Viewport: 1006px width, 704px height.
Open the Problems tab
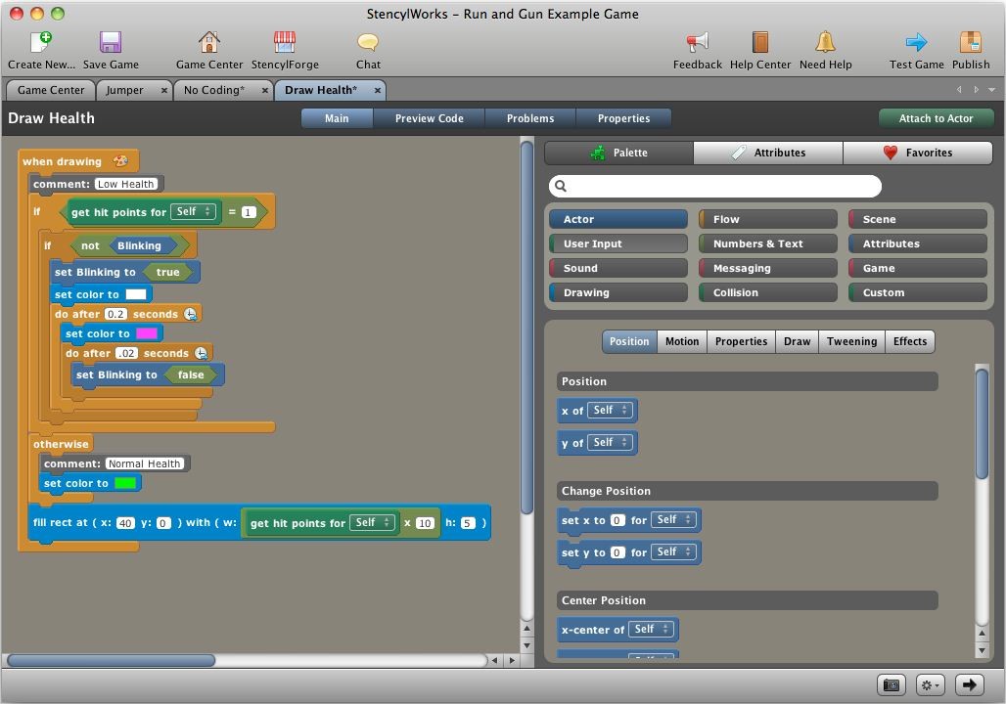pos(530,118)
